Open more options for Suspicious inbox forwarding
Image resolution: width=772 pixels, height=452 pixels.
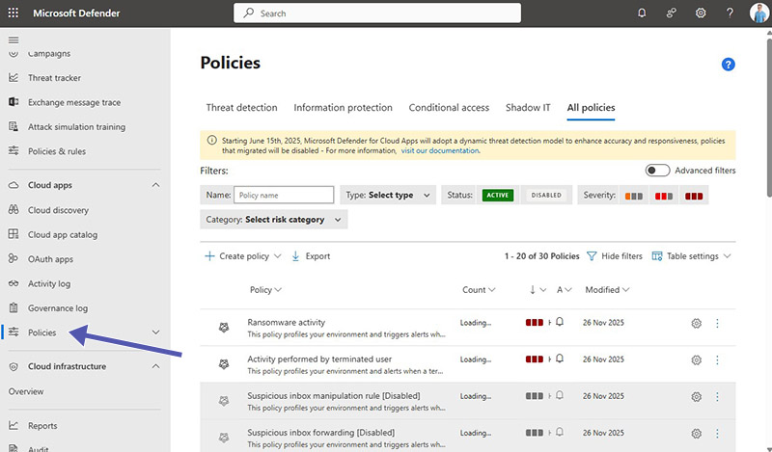[x=717, y=434]
